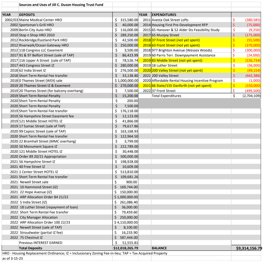Click the "$9,314,156.79" balance value
The image size is (263, 263).
249,248
